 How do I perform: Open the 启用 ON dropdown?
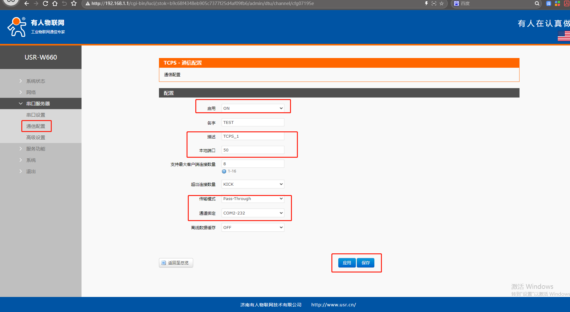click(253, 108)
